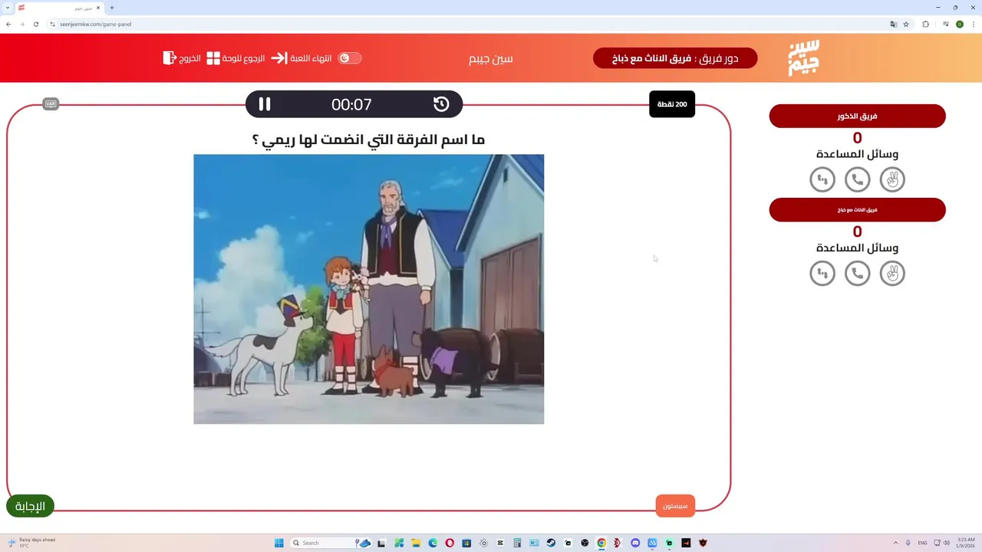Click the ENG language indicator in tray
This screenshot has height=552, width=982.
point(922,543)
